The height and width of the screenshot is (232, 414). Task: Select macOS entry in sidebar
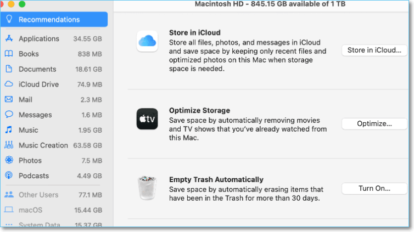[30, 210]
